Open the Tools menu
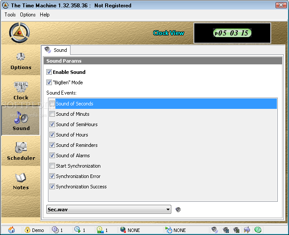The image size is (289, 235). pos(10,15)
